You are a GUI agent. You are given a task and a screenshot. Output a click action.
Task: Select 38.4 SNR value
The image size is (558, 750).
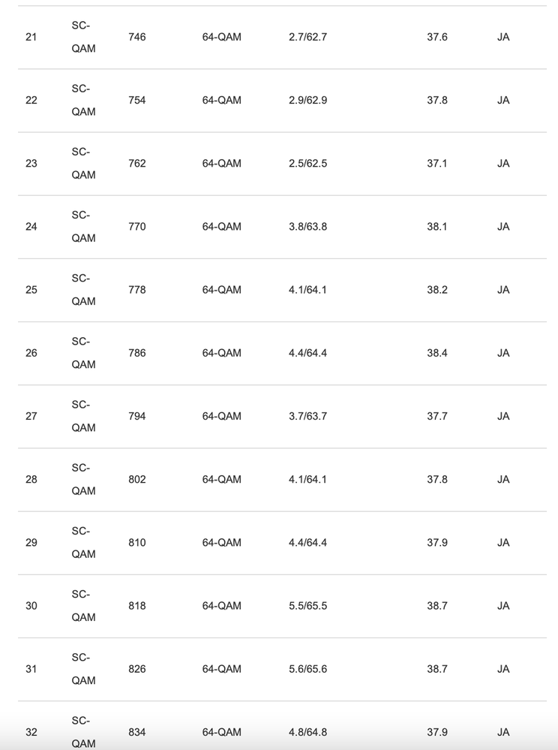[x=437, y=353]
